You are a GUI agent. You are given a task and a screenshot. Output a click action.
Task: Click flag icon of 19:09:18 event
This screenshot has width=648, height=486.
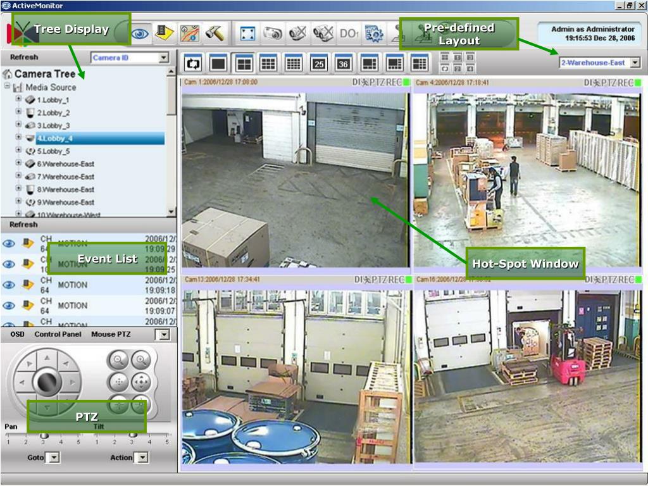[x=28, y=284]
